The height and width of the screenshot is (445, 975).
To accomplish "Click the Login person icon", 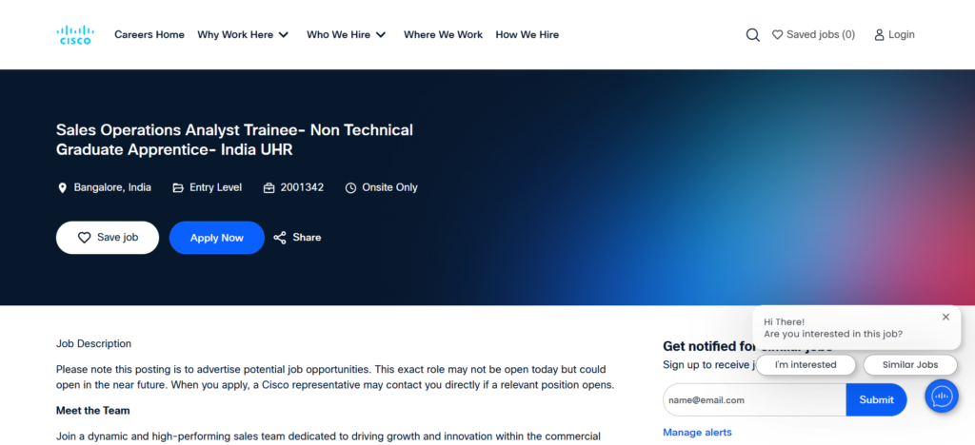I will tap(879, 35).
